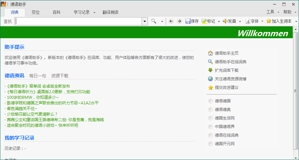Image resolution: width=299 pixels, height=160 pixels.
Task: Select the 每日一句 section tab
Action: (38, 76)
